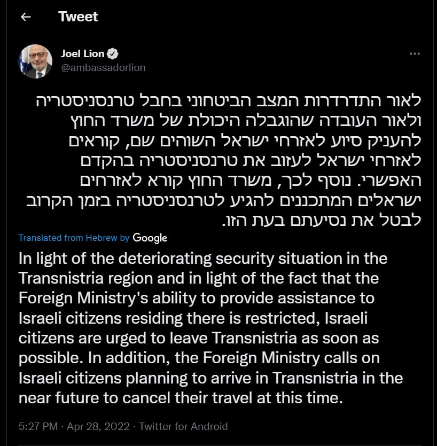
Task: Open the "Twitter for Android" source label
Action: [x=183, y=426]
